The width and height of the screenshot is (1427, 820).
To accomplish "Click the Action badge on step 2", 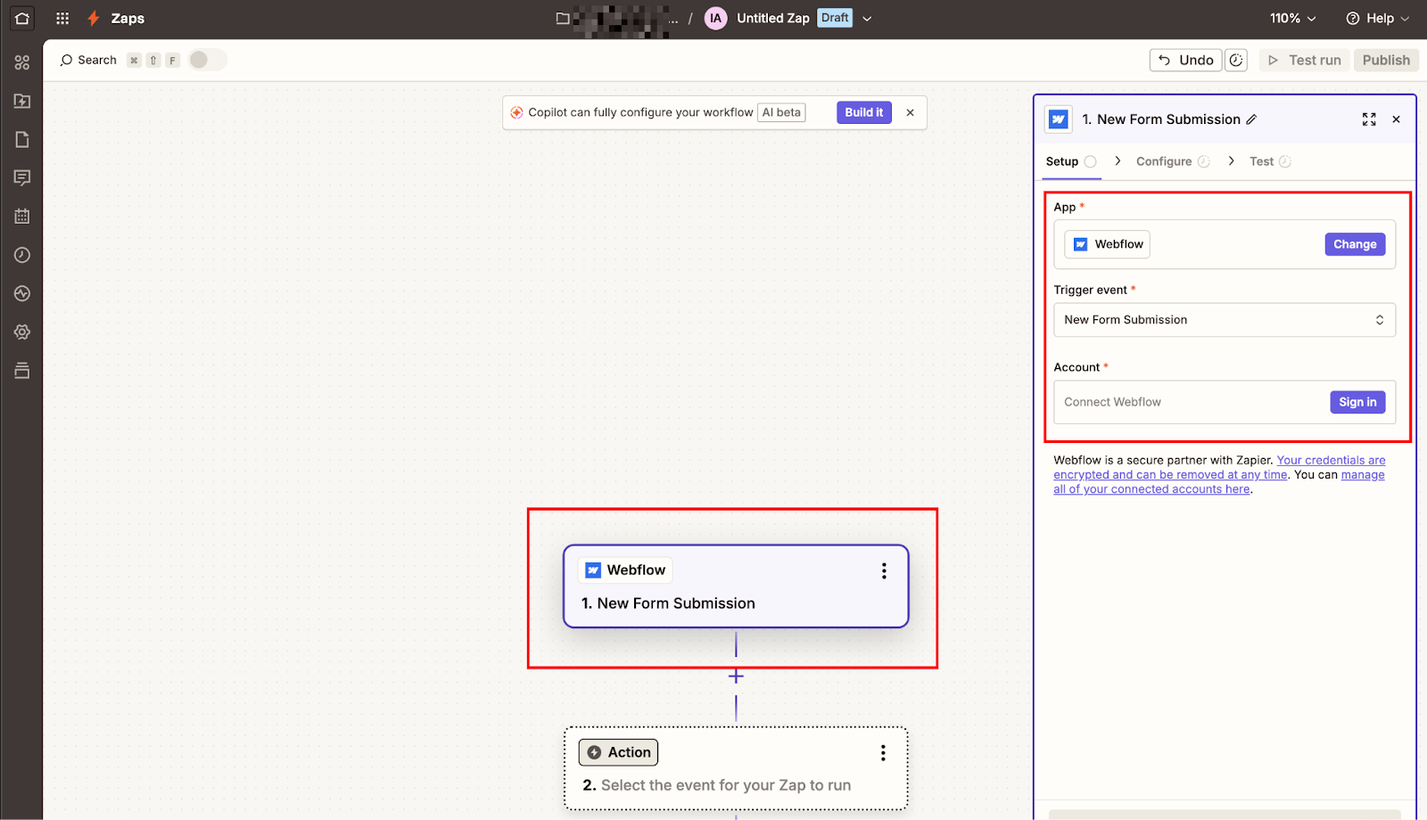I will click(618, 752).
